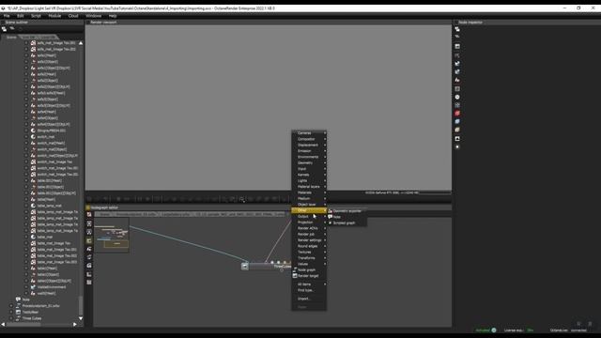Click Three Cubes node icon in outliner
Viewport: 601px width, 338px height.
point(18,318)
